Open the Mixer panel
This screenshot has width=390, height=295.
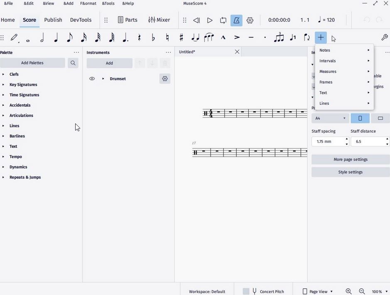[x=159, y=20]
